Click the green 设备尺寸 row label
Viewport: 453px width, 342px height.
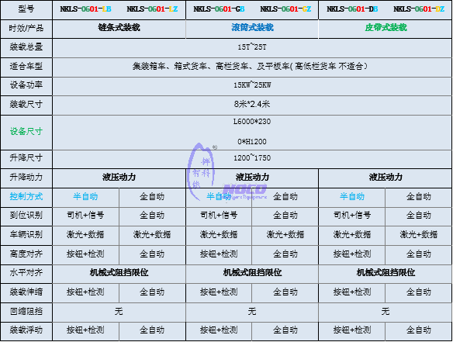(x=26, y=132)
